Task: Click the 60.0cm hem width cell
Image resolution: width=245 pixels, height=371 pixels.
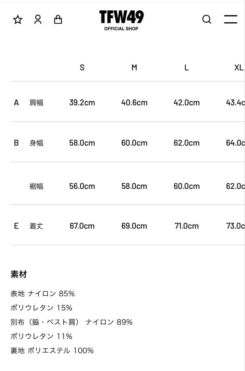Action: [186, 186]
